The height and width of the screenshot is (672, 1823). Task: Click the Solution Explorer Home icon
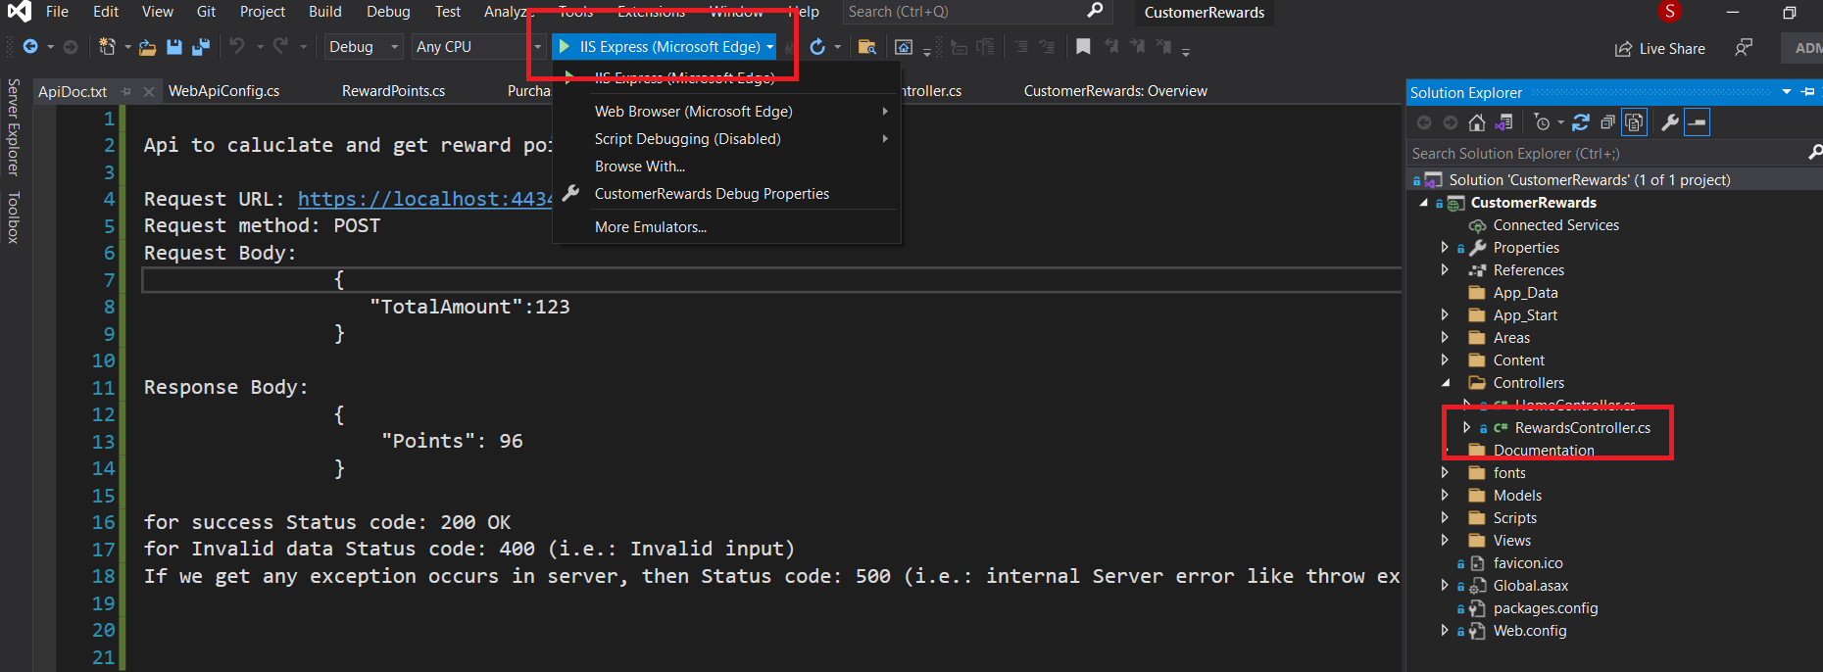point(1477,122)
